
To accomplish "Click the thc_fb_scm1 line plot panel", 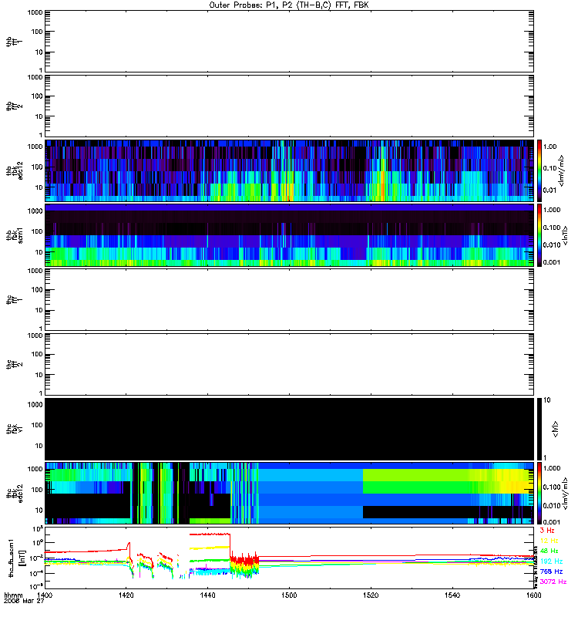I will pos(289,558).
